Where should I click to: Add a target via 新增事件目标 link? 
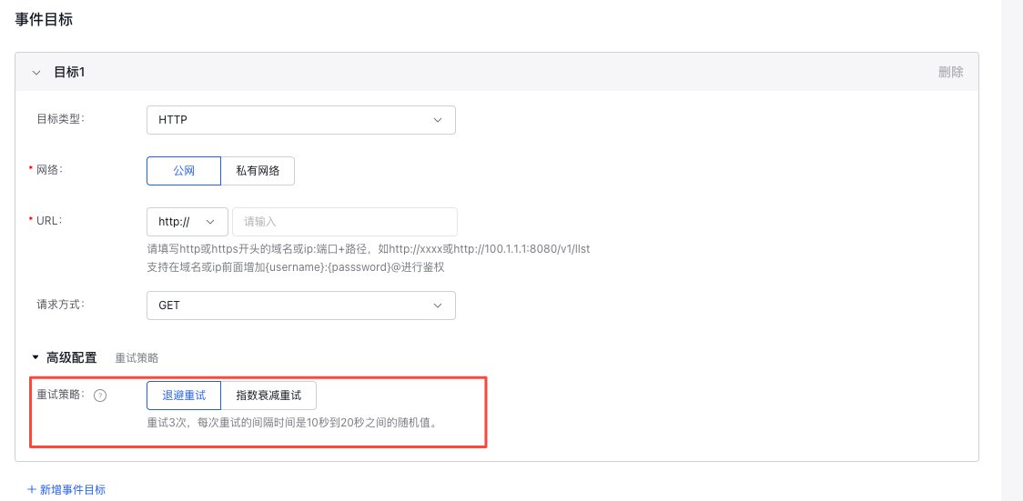point(73,489)
